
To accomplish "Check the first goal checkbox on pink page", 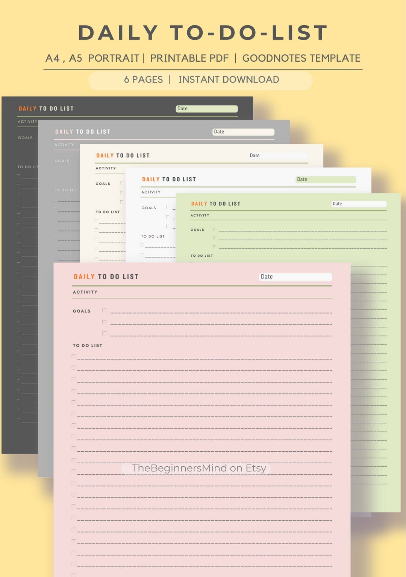I will click(x=104, y=310).
